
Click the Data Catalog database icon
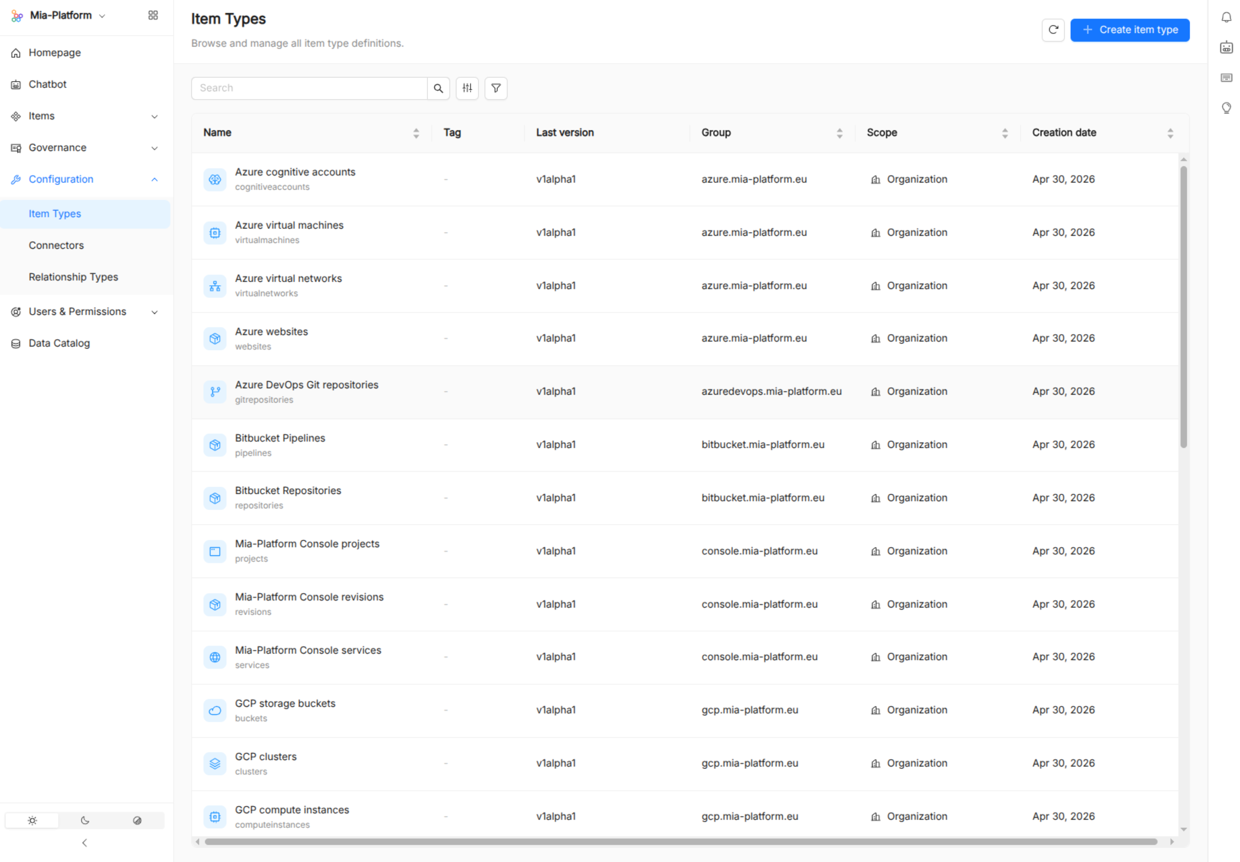tap(16, 343)
